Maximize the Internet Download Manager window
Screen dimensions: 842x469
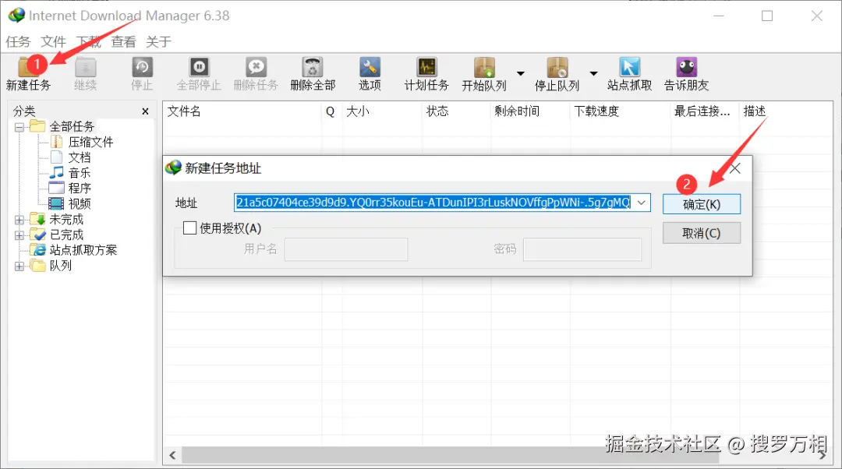click(x=767, y=16)
